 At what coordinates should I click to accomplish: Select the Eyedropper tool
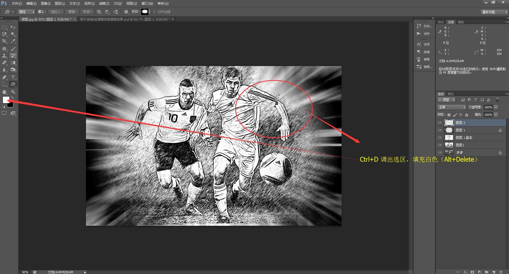click(x=13, y=41)
